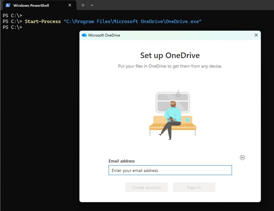
Task: Click the "Set up OneDrive" heading
Action: (170, 55)
